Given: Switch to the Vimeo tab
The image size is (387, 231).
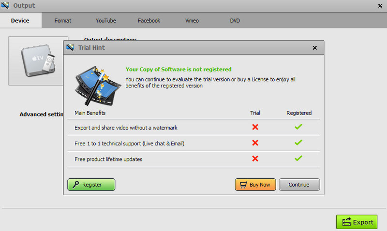Looking at the screenshot, I should [192, 20].
